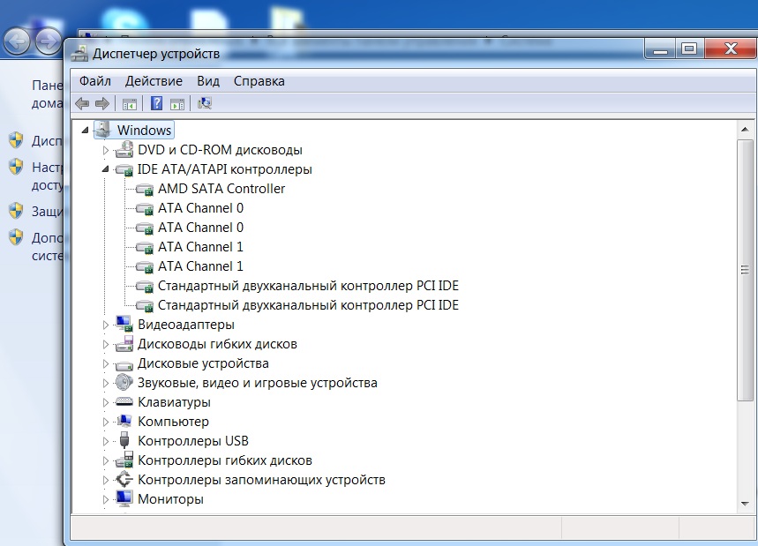Click the Защи link in the left sidebar
Image resolution: width=758 pixels, height=546 pixels.
tap(48, 211)
